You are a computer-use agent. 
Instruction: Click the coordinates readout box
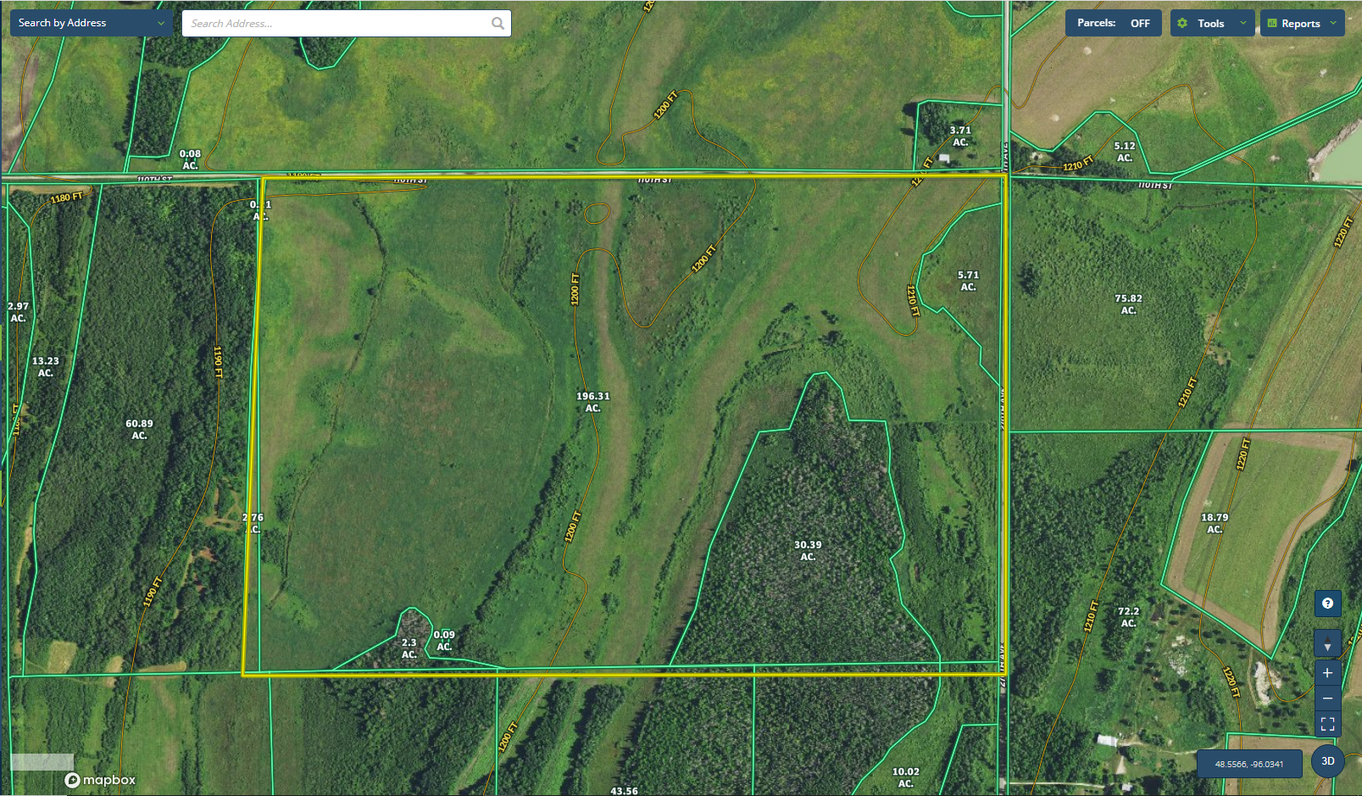tap(1248, 764)
